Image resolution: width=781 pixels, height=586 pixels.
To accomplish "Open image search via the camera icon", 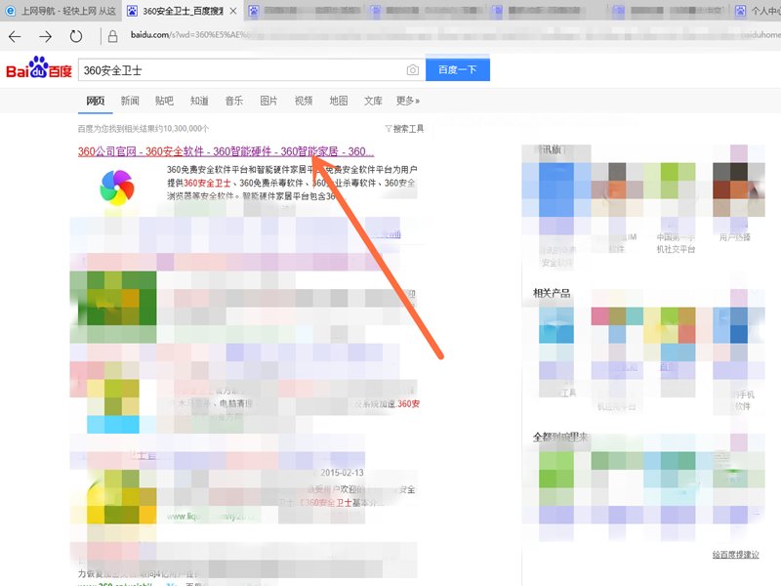I will pyautogui.click(x=413, y=69).
